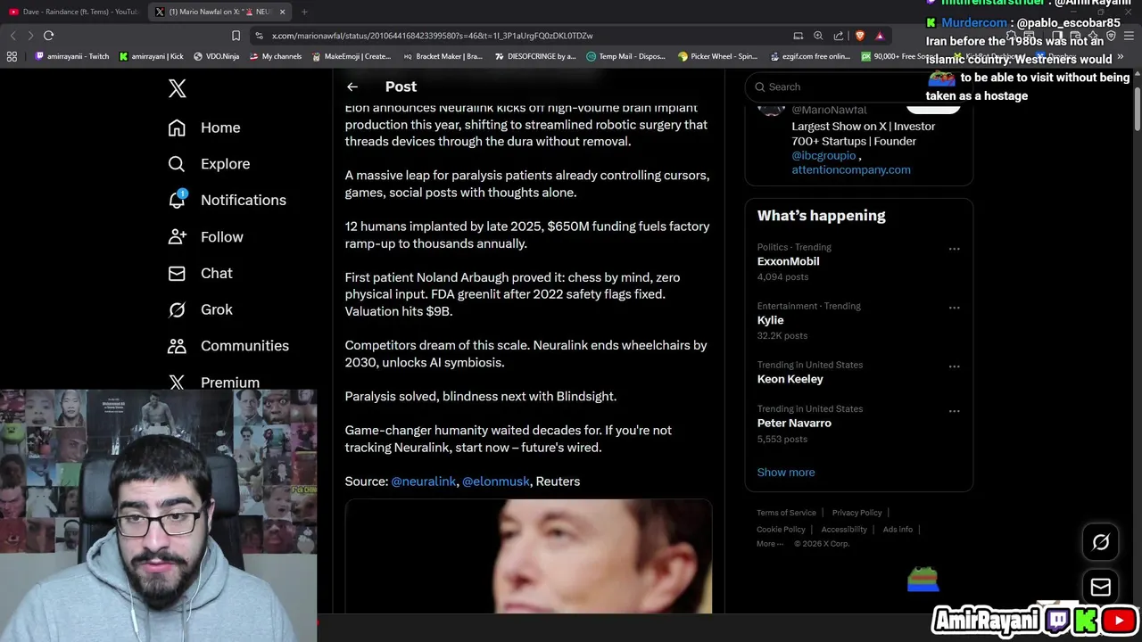The width and height of the screenshot is (1142, 642).
Task: Click the bookmark icon beside address bar
Action: (236, 36)
